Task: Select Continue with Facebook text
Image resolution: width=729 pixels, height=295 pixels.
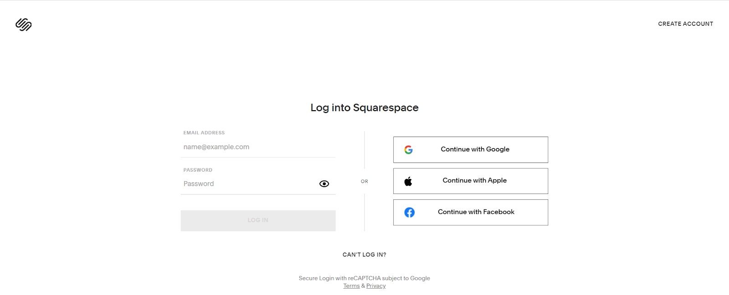Action: (476, 212)
